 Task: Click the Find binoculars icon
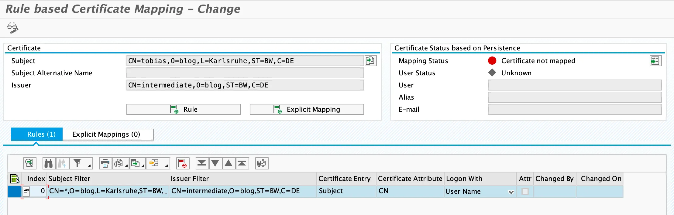[x=49, y=163]
